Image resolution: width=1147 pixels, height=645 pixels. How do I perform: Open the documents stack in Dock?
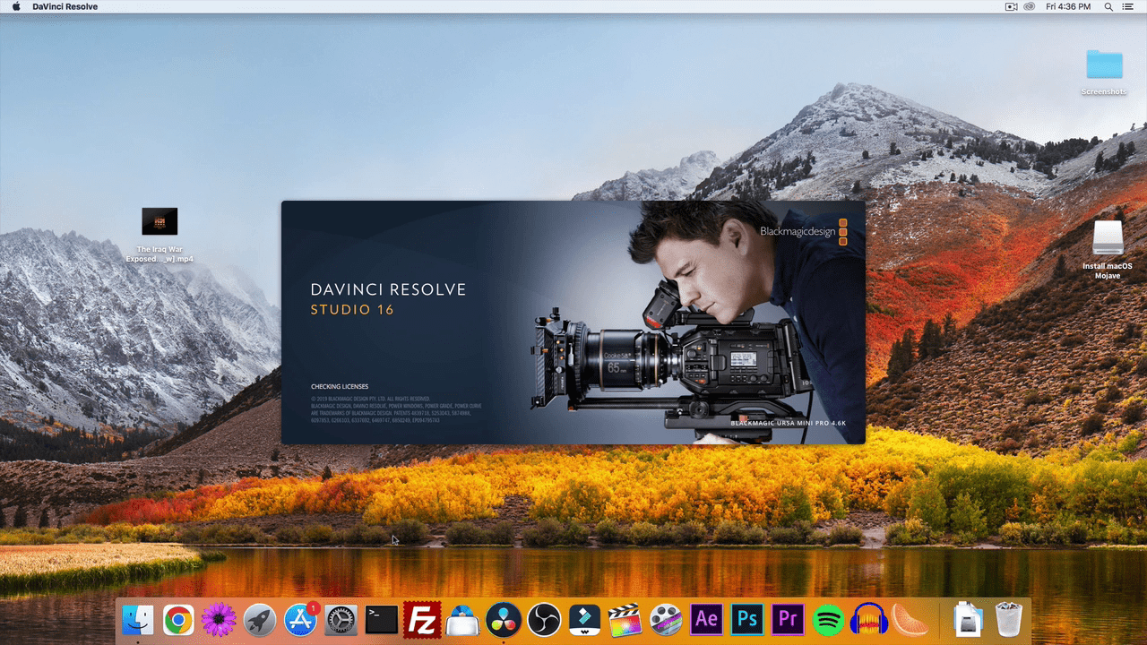pyautogui.click(x=969, y=619)
